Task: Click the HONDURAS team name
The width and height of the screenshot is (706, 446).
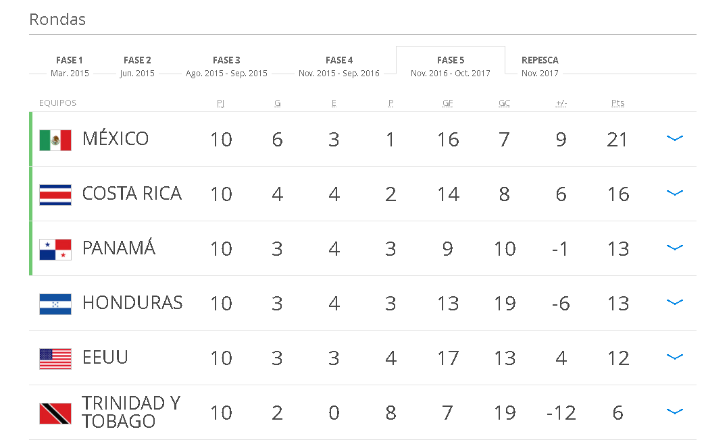Action: (132, 303)
